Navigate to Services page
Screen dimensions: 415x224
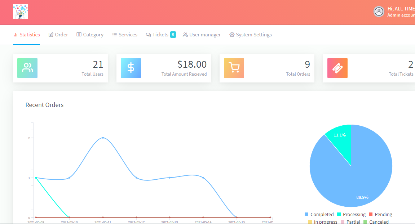[x=125, y=35]
